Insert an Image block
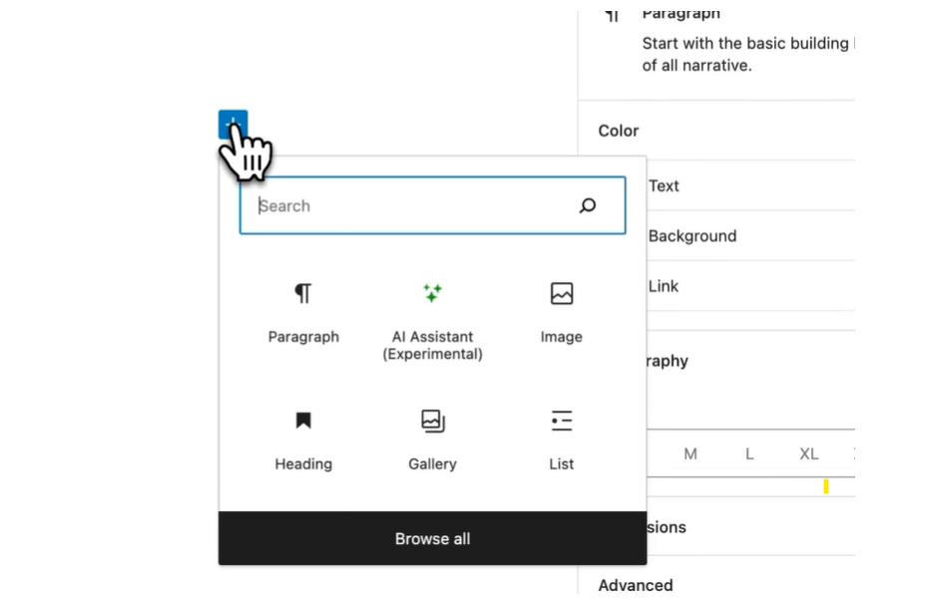 point(561,311)
